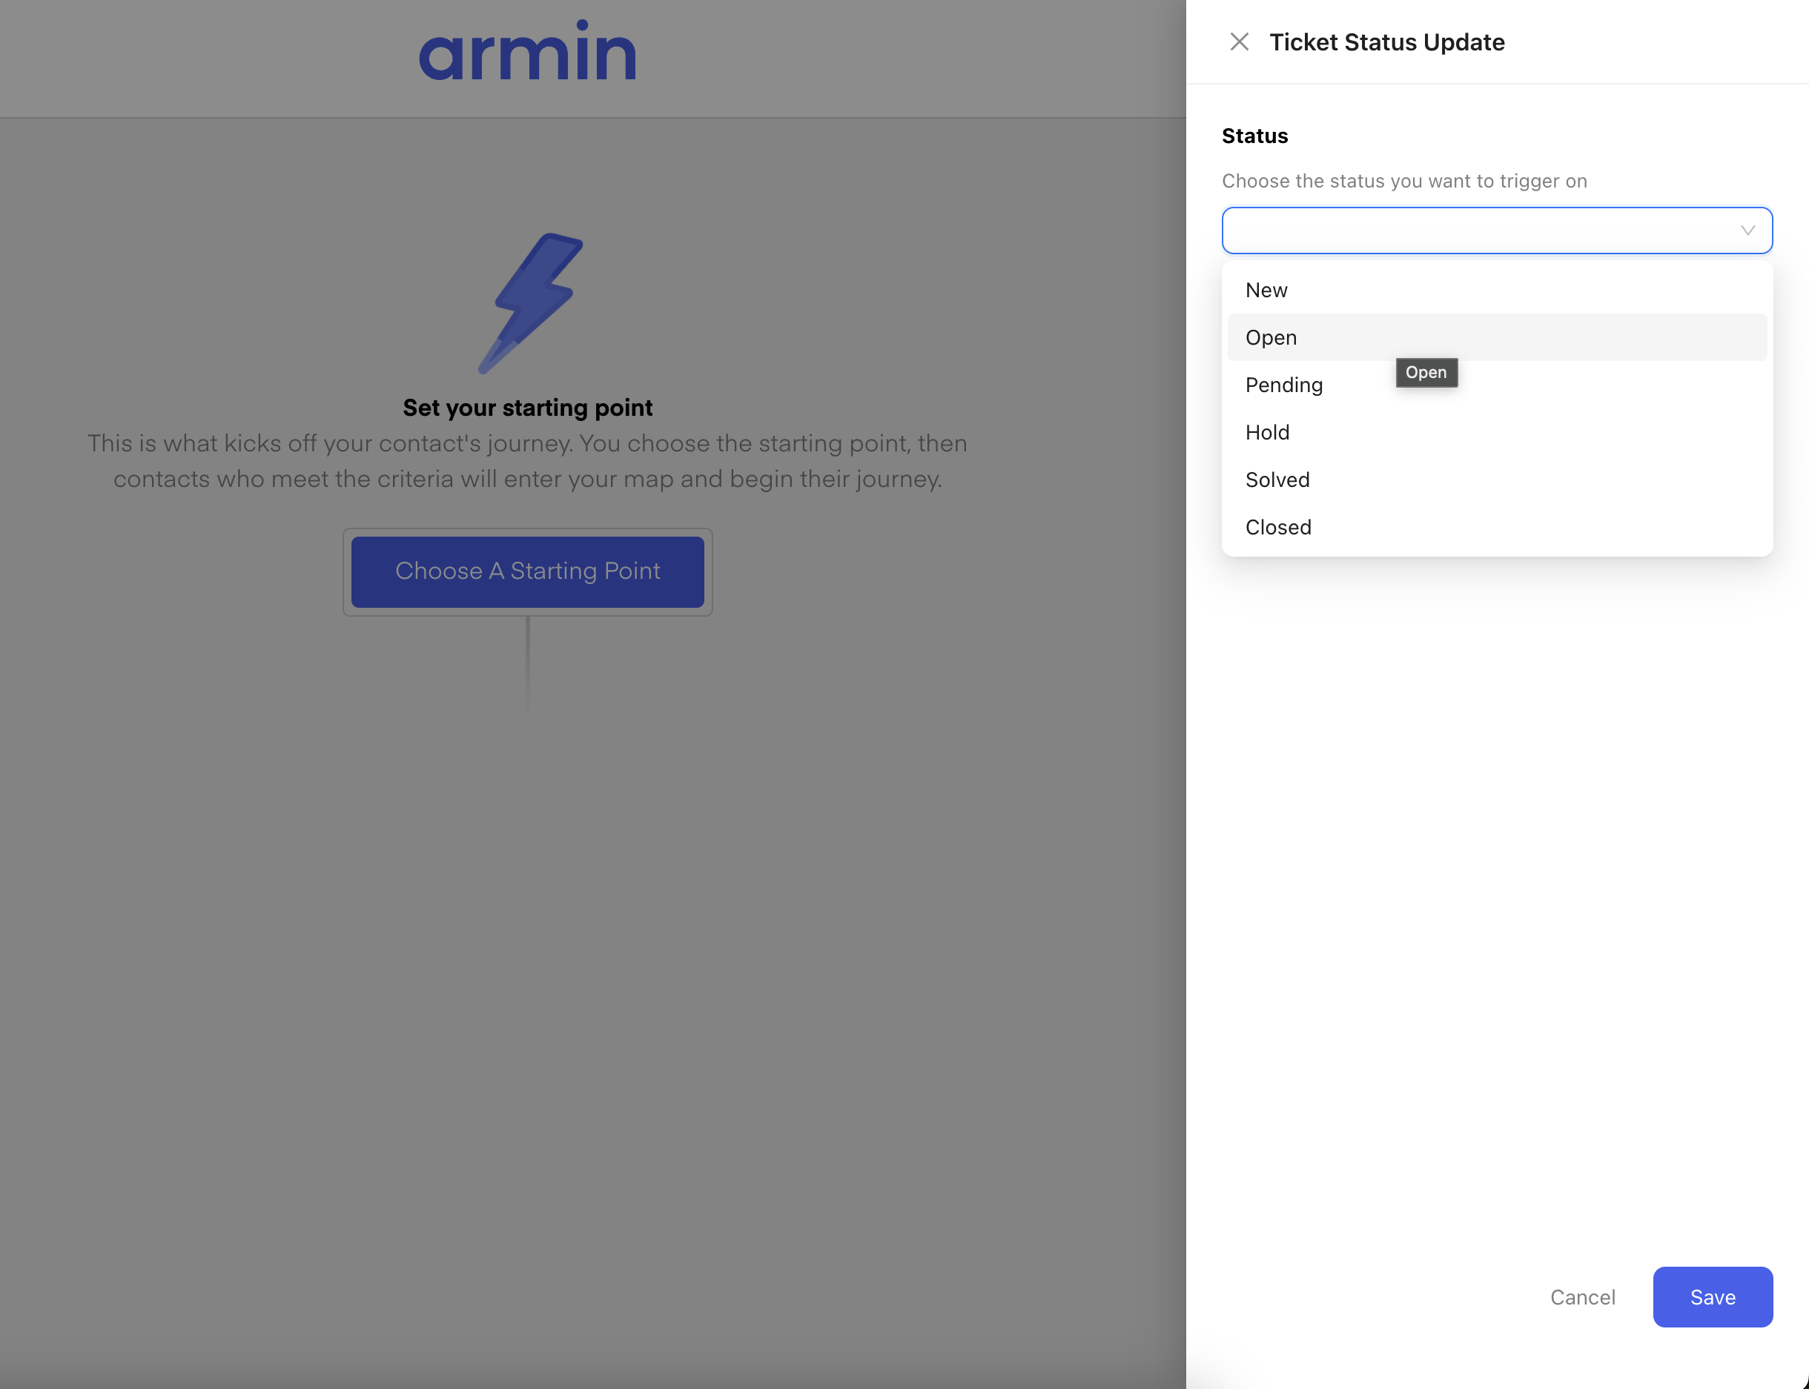Close the Ticket Status Update panel
This screenshot has height=1389, width=1809.
coord(1239,42)
